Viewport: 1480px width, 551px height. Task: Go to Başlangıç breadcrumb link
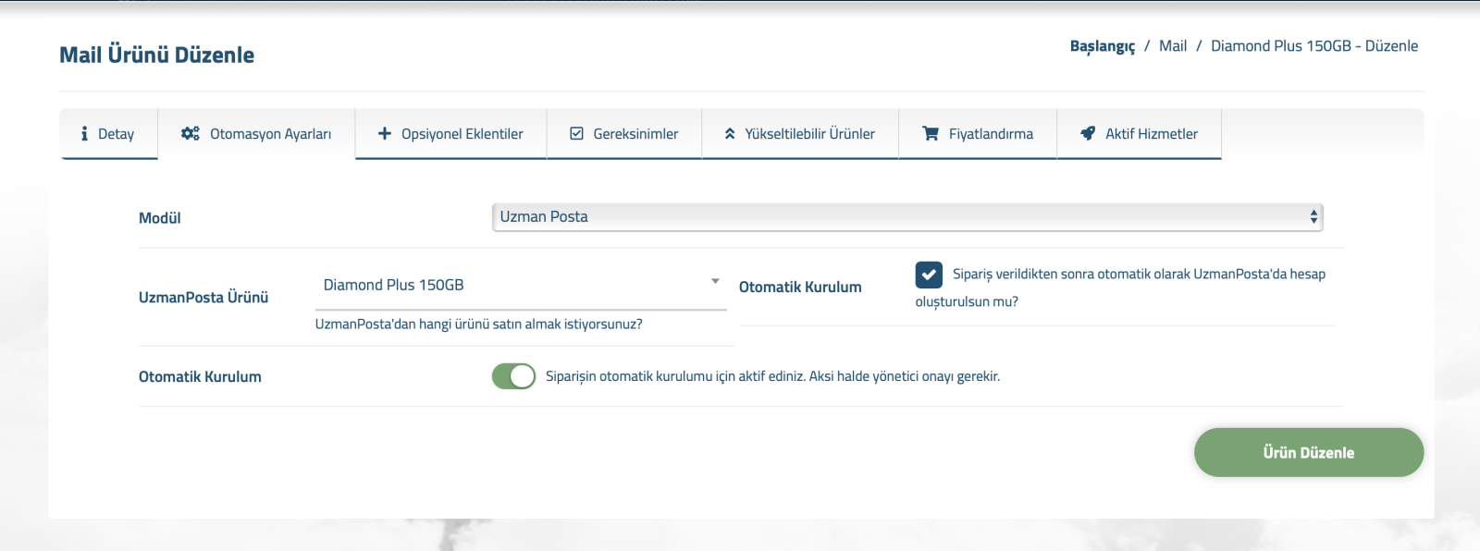tap(1102, 46)
